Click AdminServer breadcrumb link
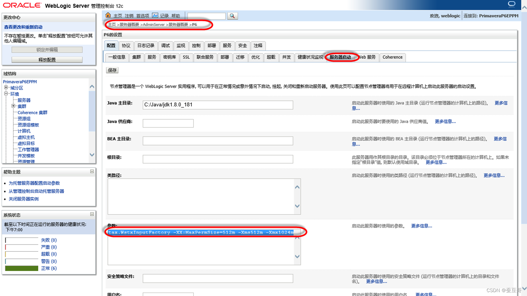This screenshot has width=527, height=296. [x=154, y=25]
